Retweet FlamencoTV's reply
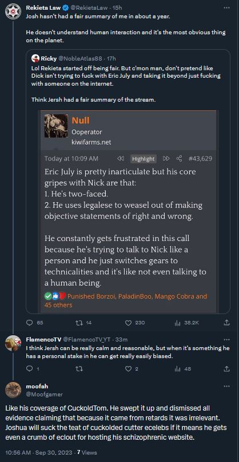This screenshot has height=462, width=239. pos(79,368)
